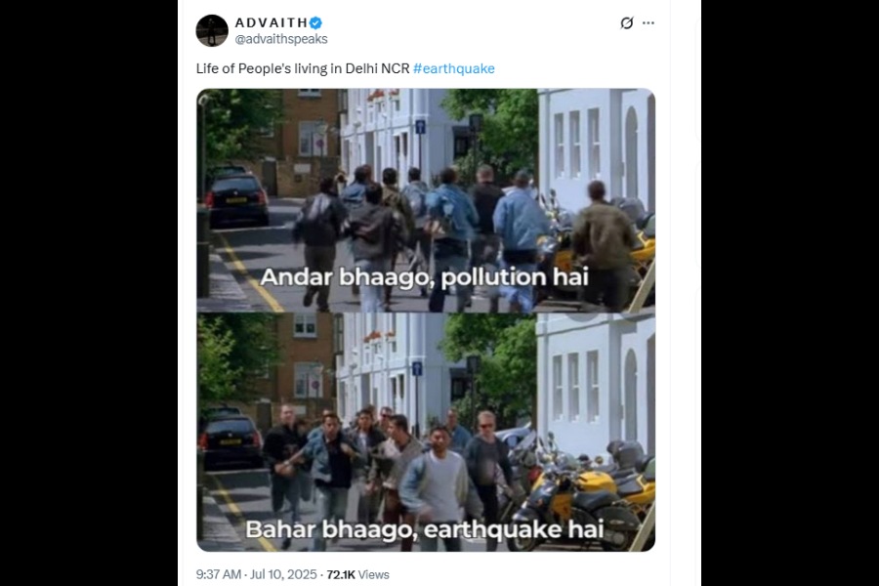Click the Jul 10, 2025 date

coord(283,575)
